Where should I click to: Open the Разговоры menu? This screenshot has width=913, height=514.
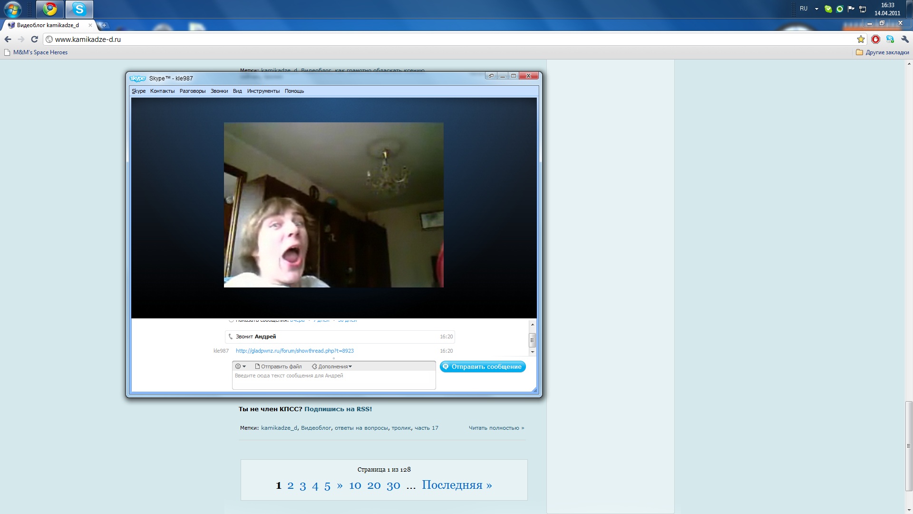(193, 91)
